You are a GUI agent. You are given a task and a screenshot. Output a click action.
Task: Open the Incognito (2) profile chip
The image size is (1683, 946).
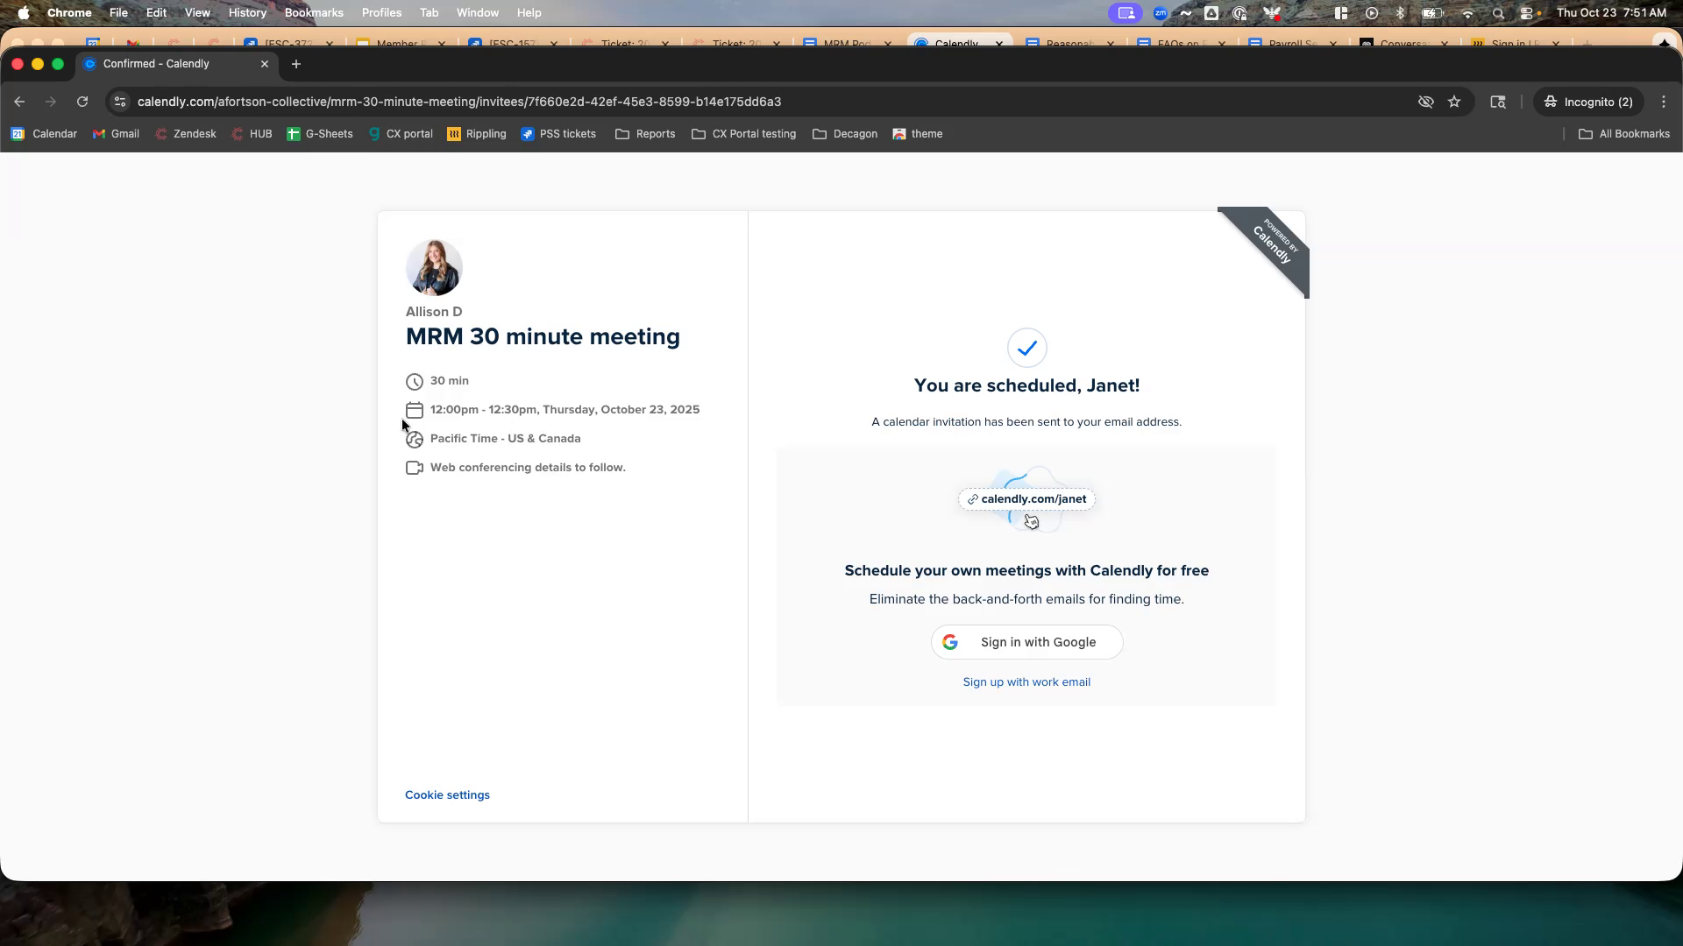(1588, 102)
